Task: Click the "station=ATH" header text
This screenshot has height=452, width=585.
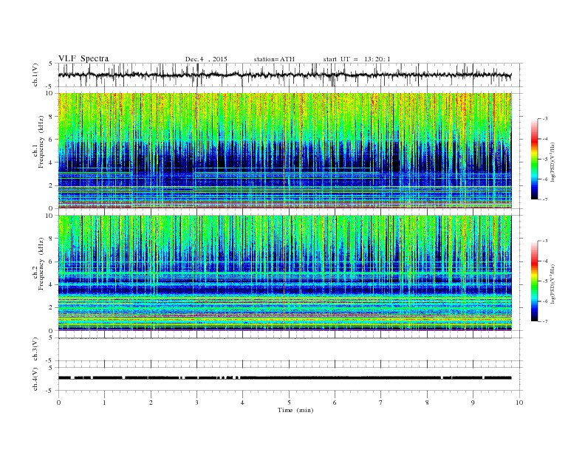Action: 274,59
